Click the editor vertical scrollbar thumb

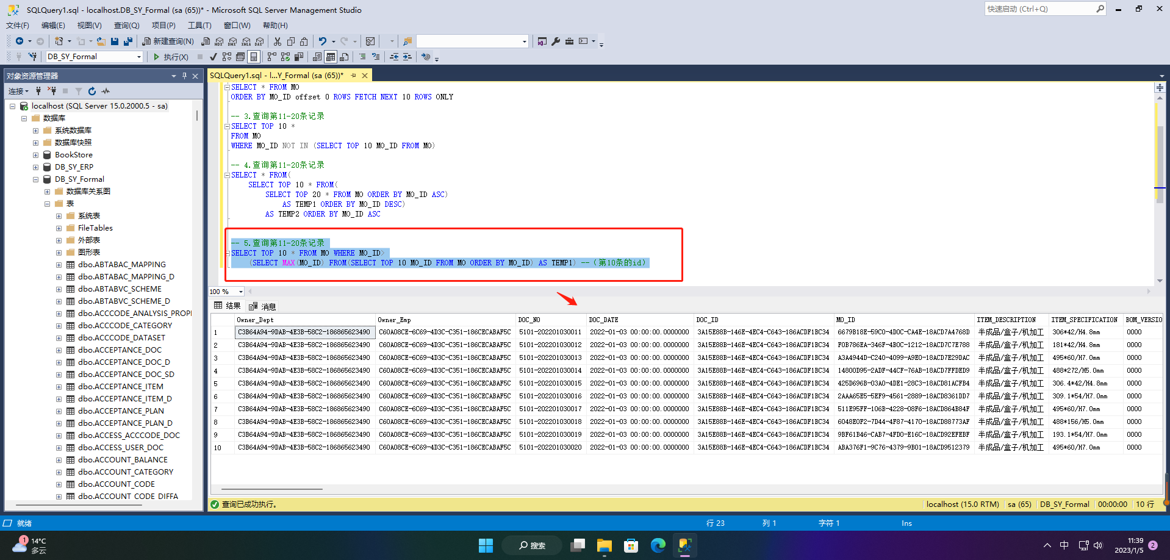tap(1160, 165)
